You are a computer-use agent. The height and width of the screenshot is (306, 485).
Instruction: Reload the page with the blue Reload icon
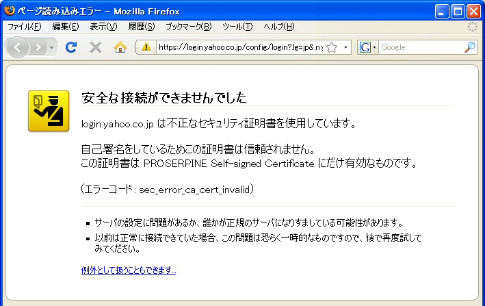pyautogui.click(x=71, y=47)
